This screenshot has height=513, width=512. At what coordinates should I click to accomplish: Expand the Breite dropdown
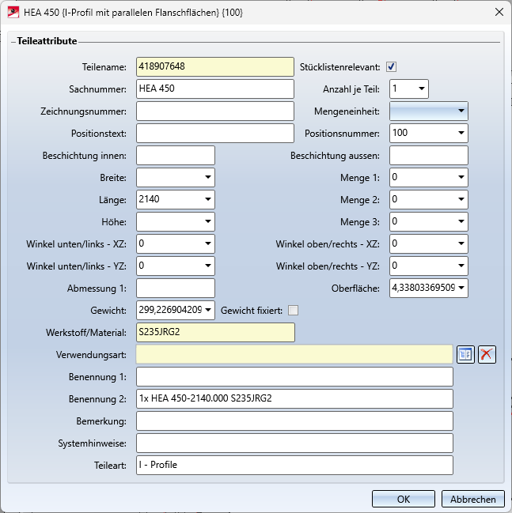coord(208,177)
